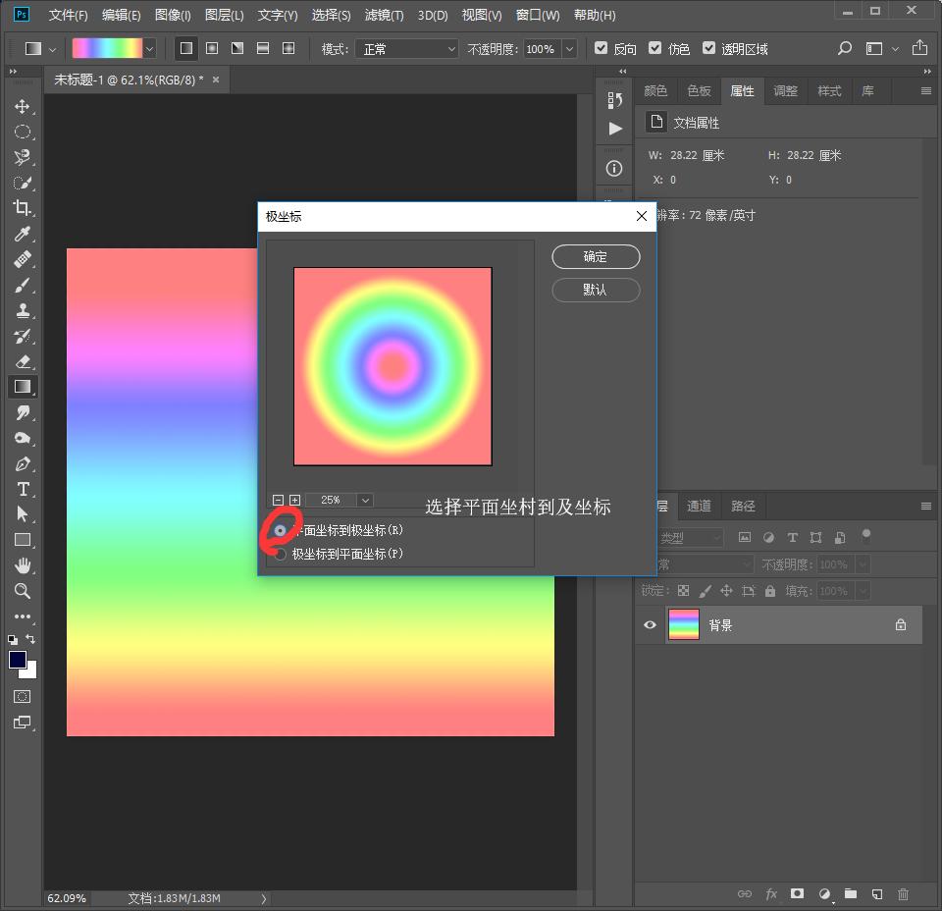Select the Horizontal Type tool
942x911 pixels.
tap(22, 489)
